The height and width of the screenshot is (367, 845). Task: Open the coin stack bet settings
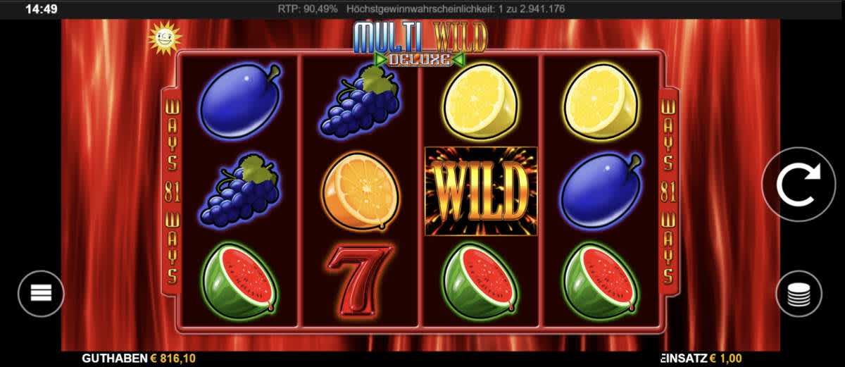coord(799,294)
